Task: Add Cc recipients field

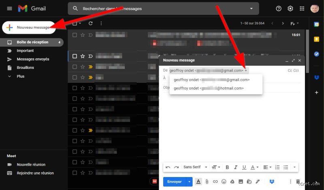Action: (x=290, y=70)
